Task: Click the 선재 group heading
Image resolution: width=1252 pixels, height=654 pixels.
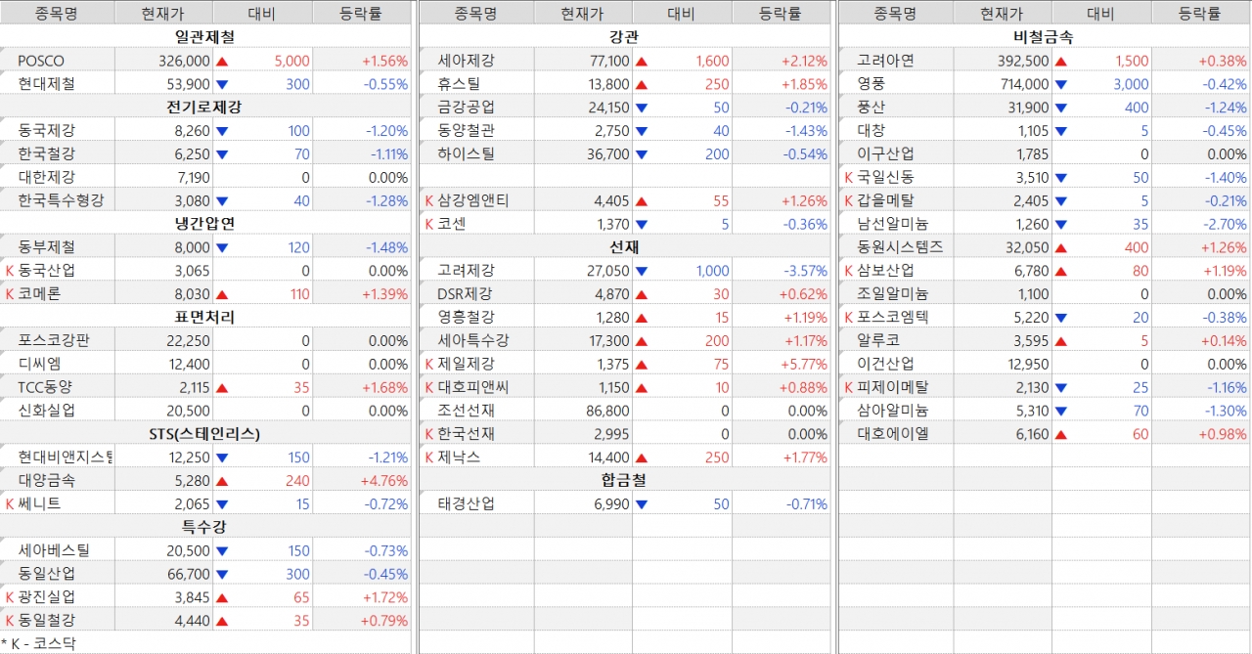Action: 623,246
